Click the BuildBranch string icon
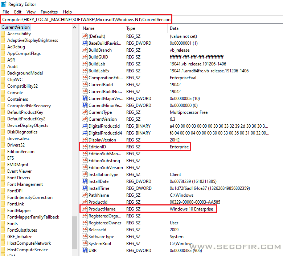 85,50
